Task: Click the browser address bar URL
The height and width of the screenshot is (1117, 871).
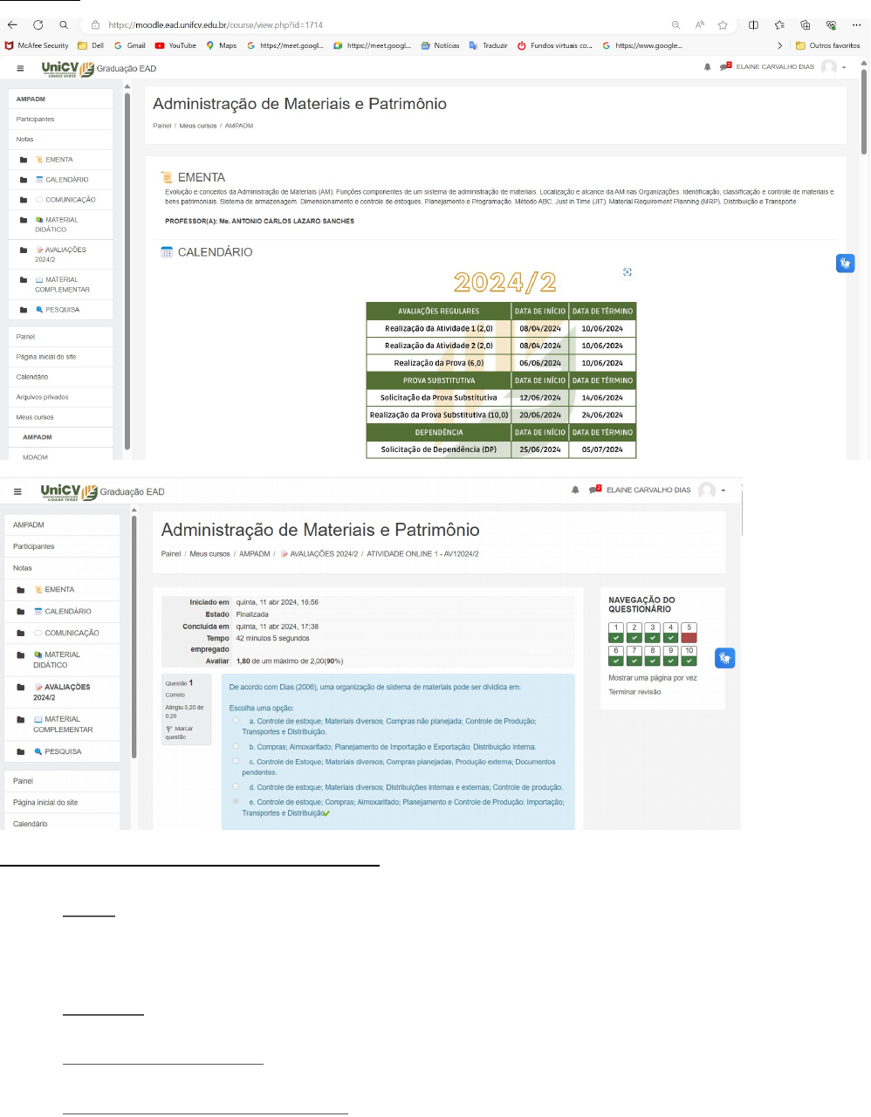Action: [349, 24]
